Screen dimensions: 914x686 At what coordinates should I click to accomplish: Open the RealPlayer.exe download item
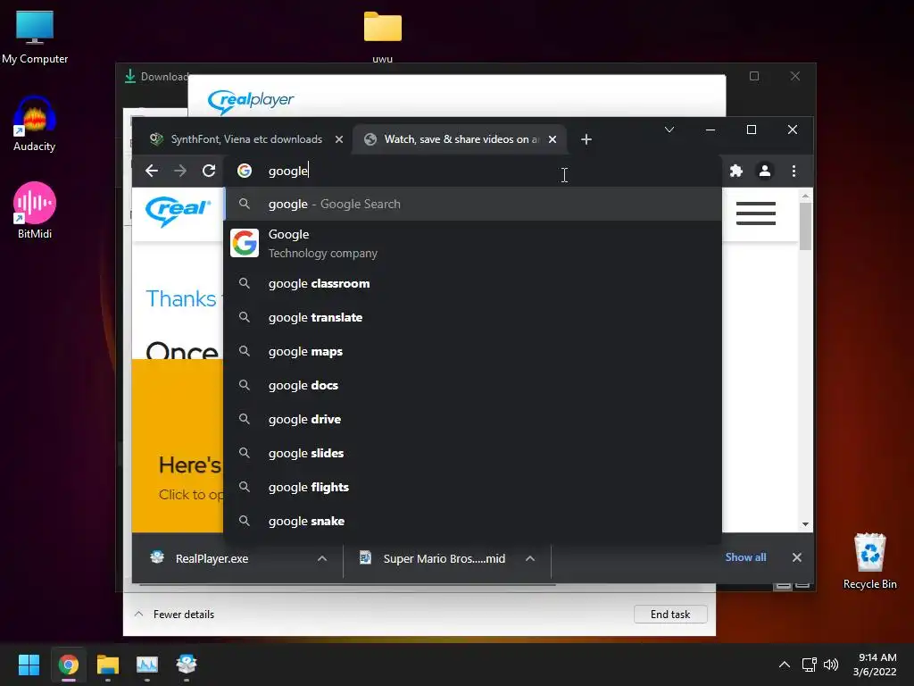(x=212, y=558)
